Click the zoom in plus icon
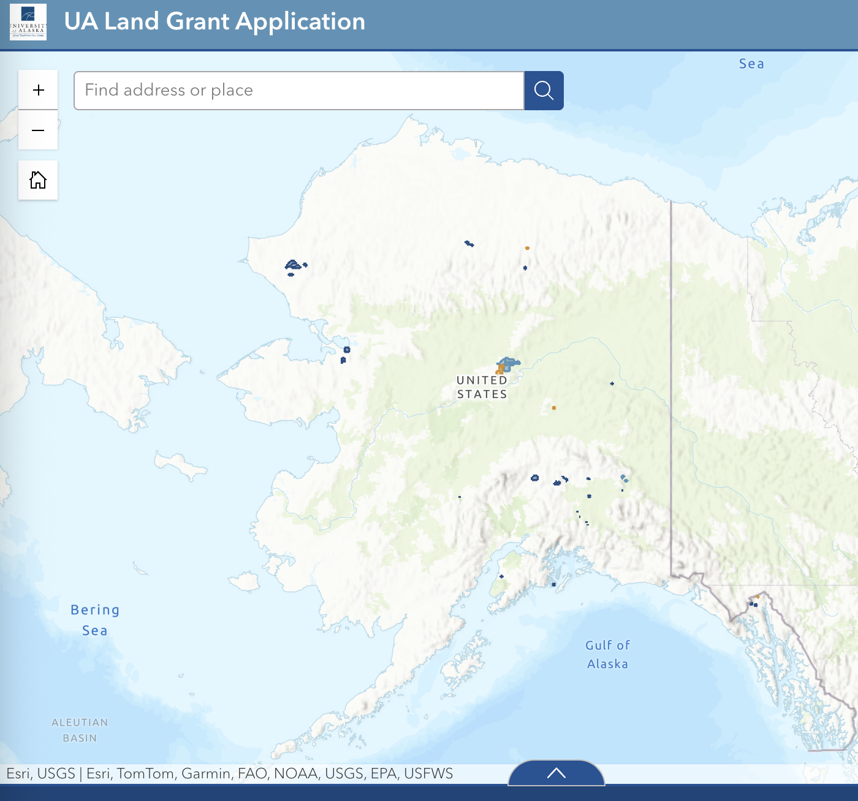This screenshot has height=801, width=858. (38, 89)
